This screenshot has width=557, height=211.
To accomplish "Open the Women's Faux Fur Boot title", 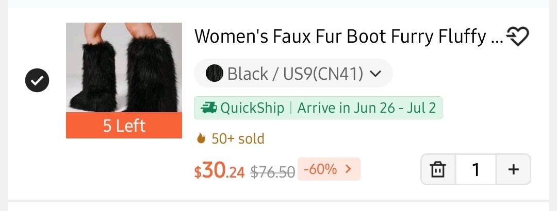I will (x=348, y=37).
